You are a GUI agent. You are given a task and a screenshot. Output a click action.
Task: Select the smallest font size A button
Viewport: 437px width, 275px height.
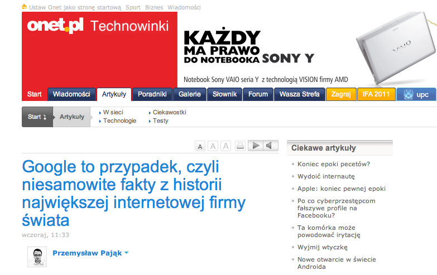[200, 146]
